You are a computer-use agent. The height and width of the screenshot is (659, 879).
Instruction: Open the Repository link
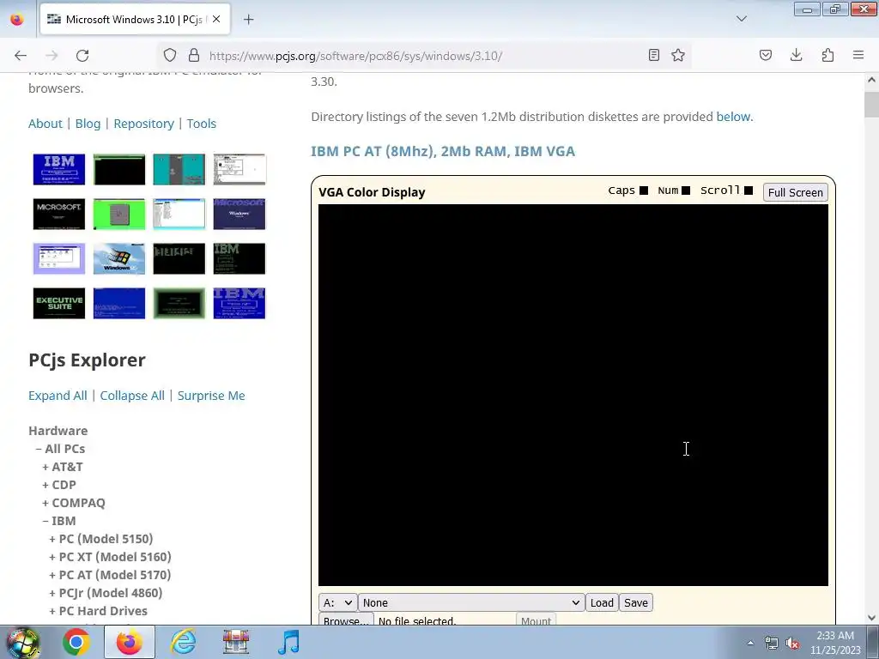pos(144,124)
